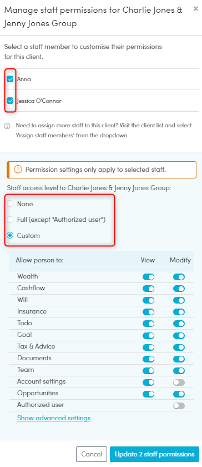This screenshot has height=467, width=202.
Task: Uncheck the Anna checkbox
Action: [10, 79]
